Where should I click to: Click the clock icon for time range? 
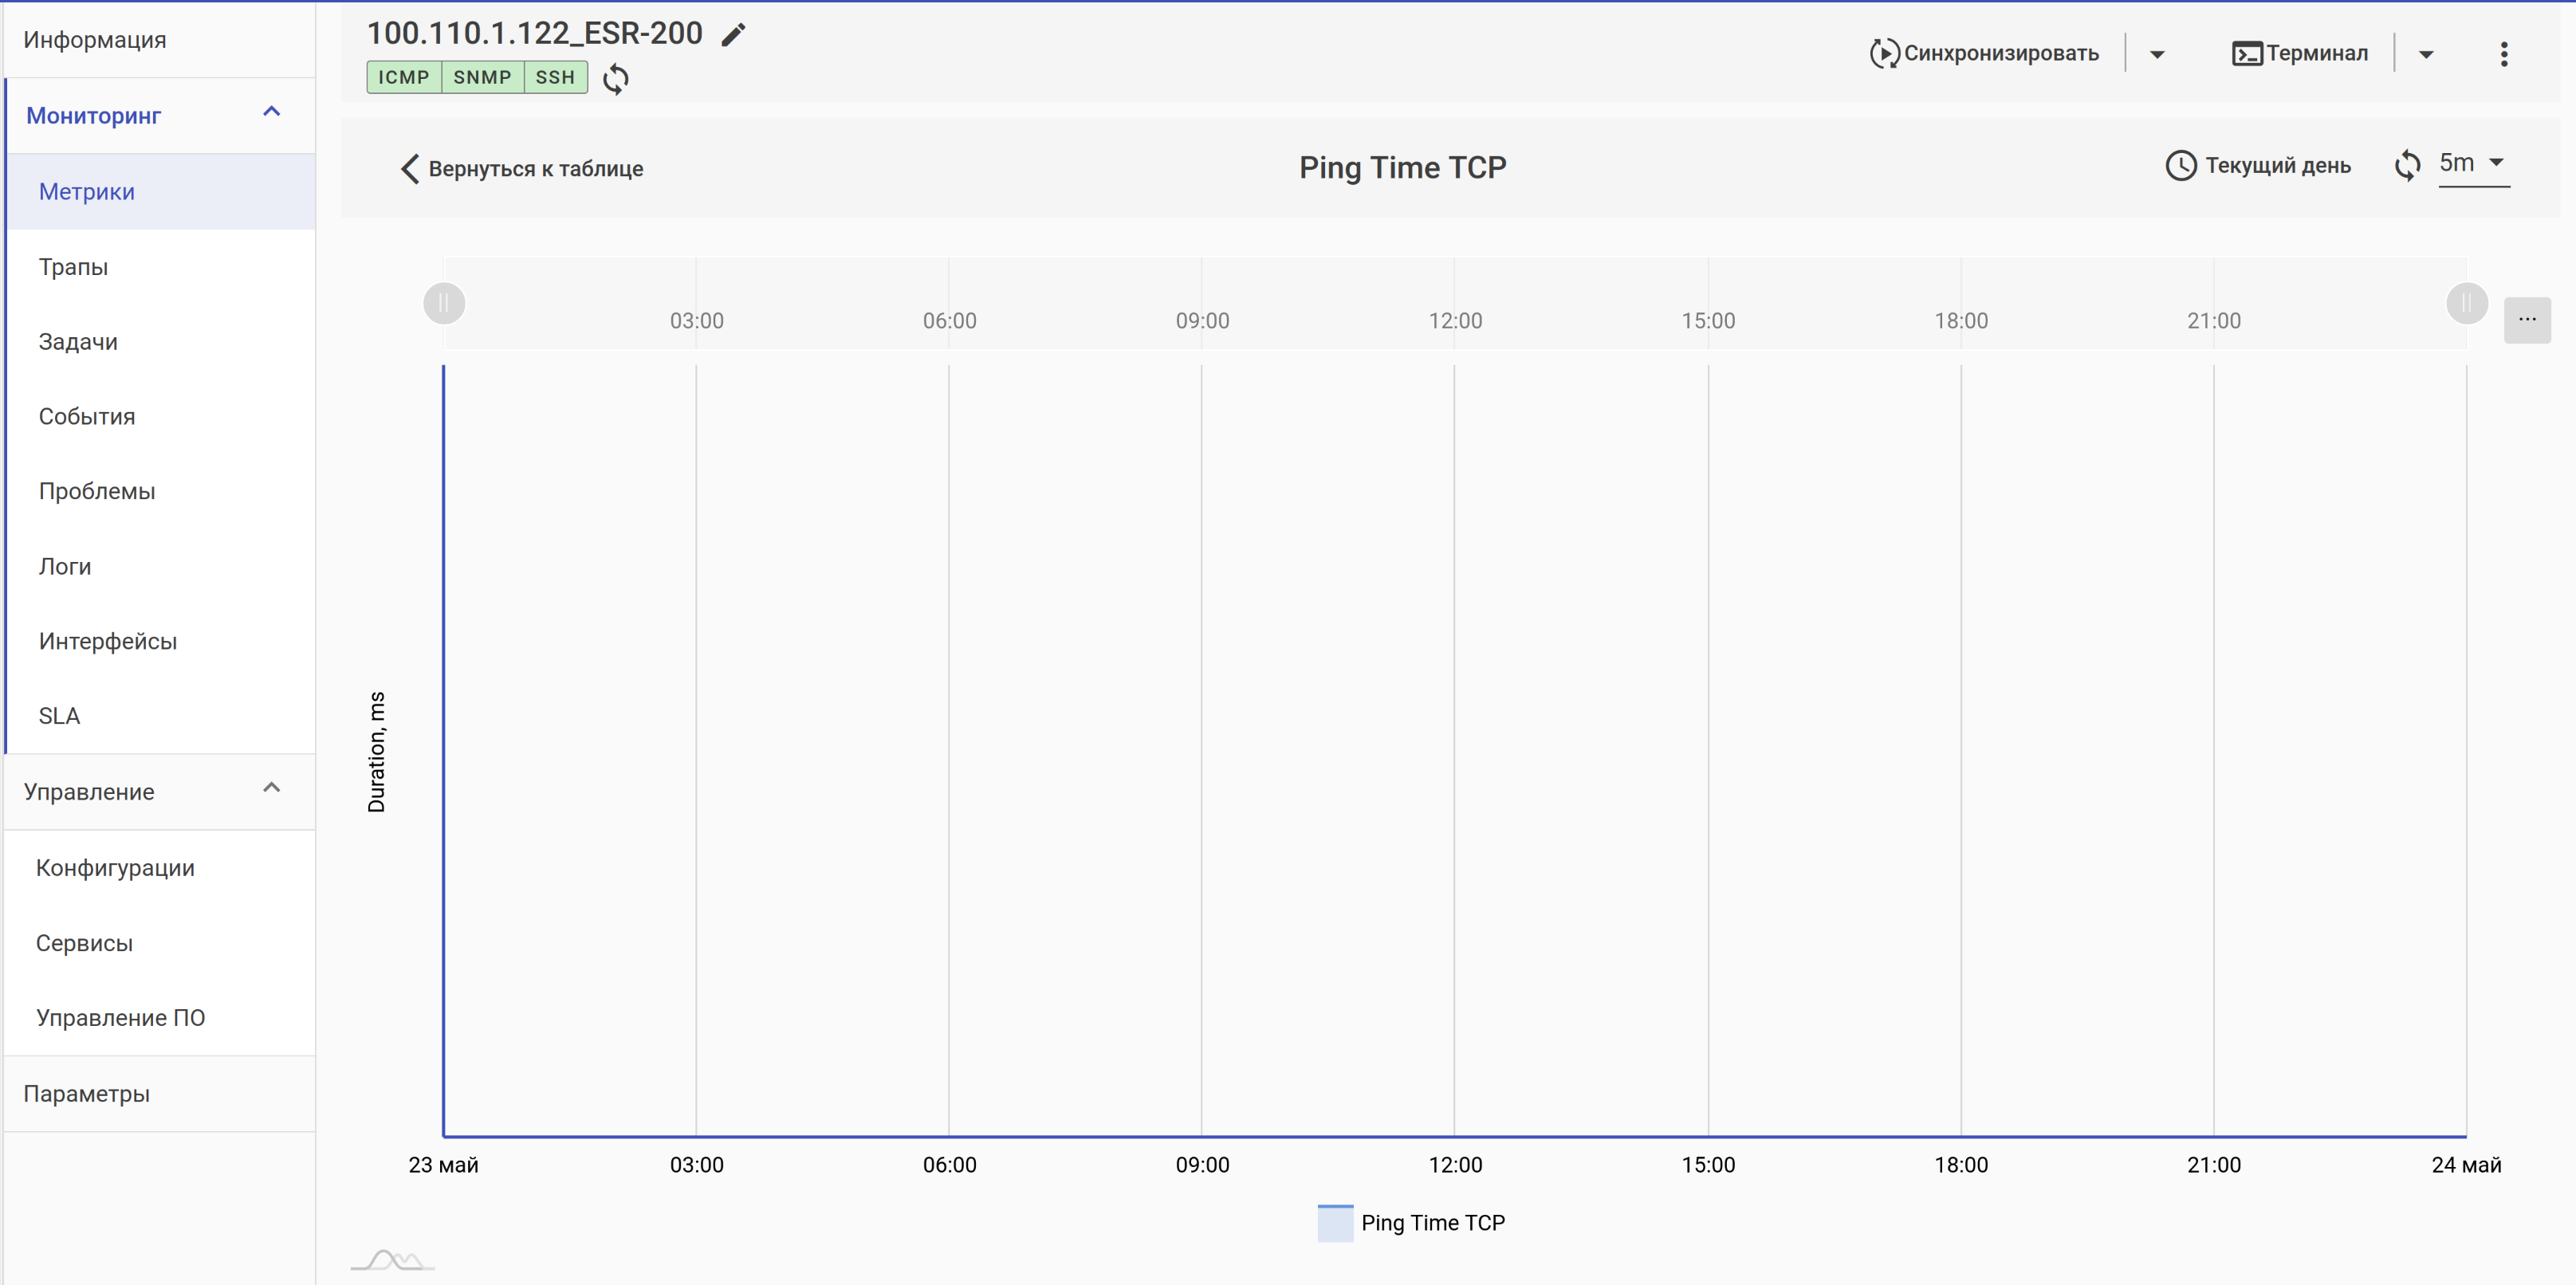[2180, 166]
